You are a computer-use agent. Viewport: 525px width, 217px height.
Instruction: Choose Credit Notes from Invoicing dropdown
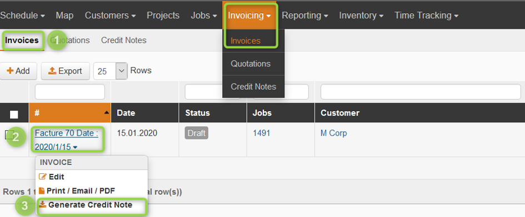pos(253,86)
